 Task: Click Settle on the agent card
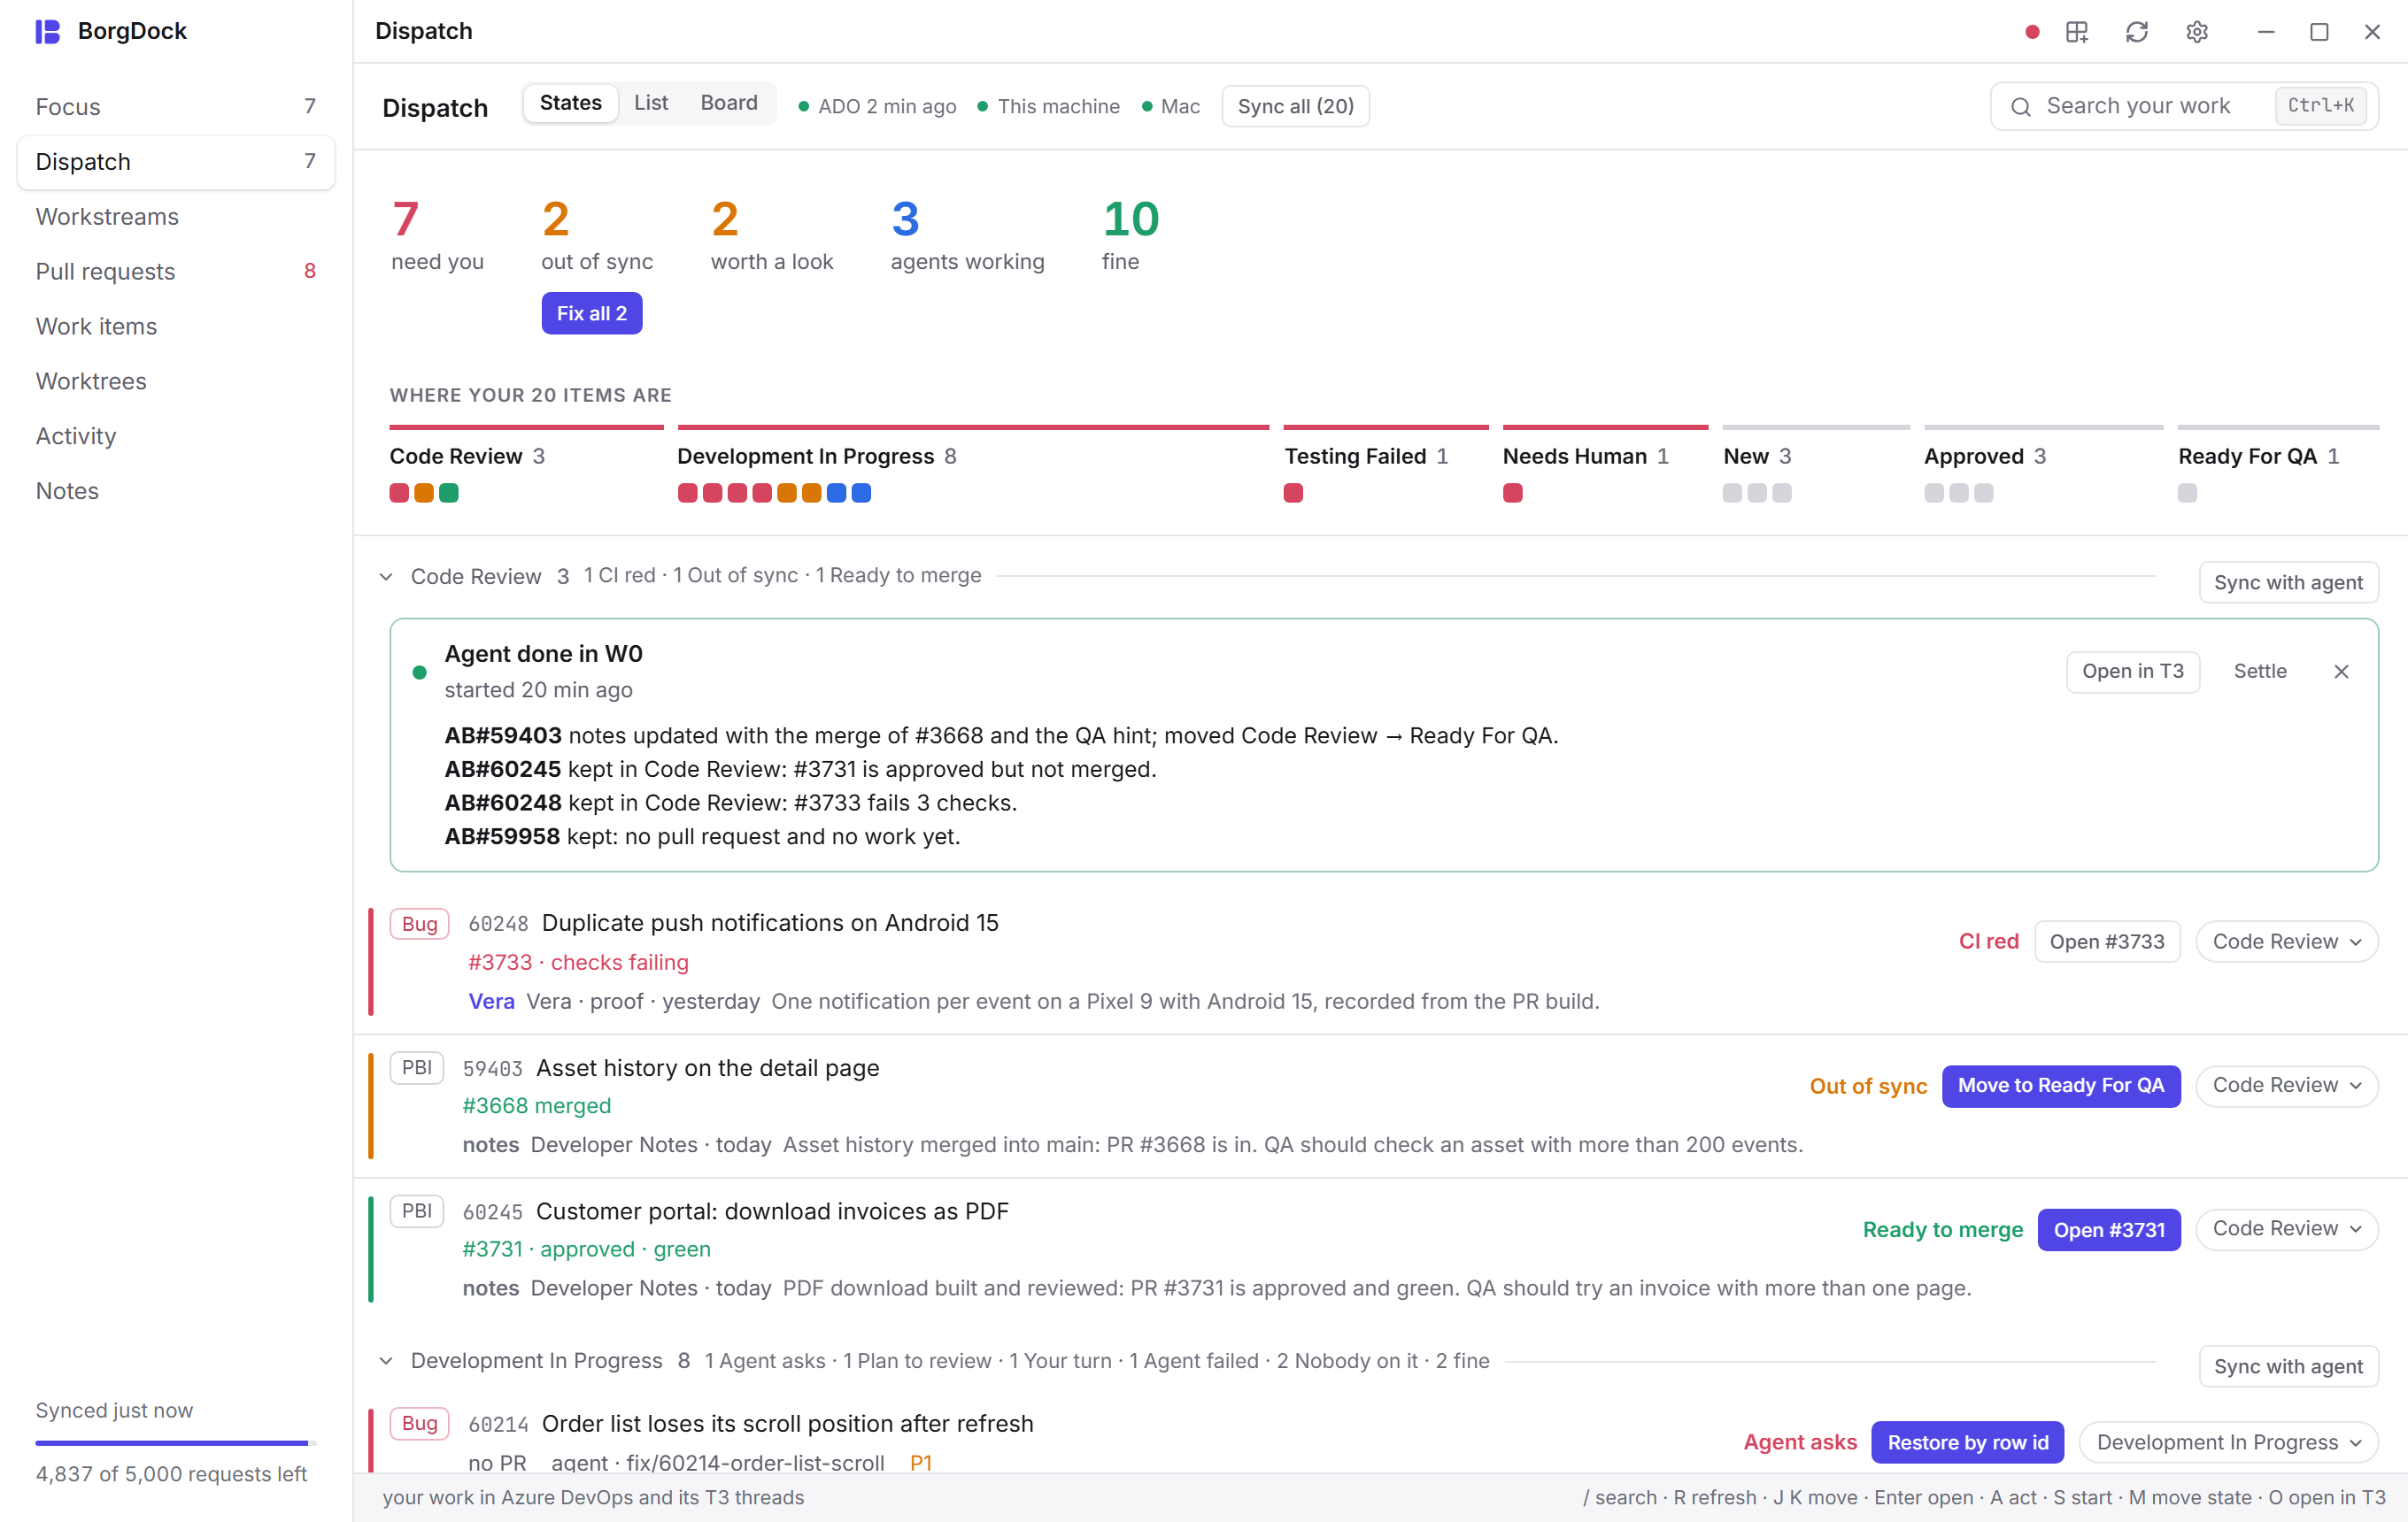pyautogui.click(x=2260, y=672)
